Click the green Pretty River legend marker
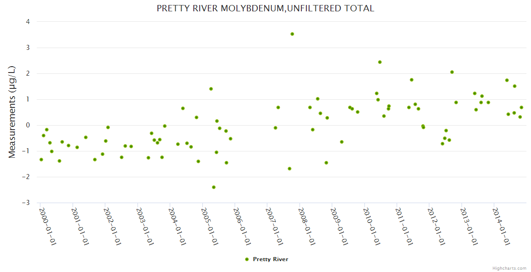This screenshot has height=272, width=531. [247, 259]
